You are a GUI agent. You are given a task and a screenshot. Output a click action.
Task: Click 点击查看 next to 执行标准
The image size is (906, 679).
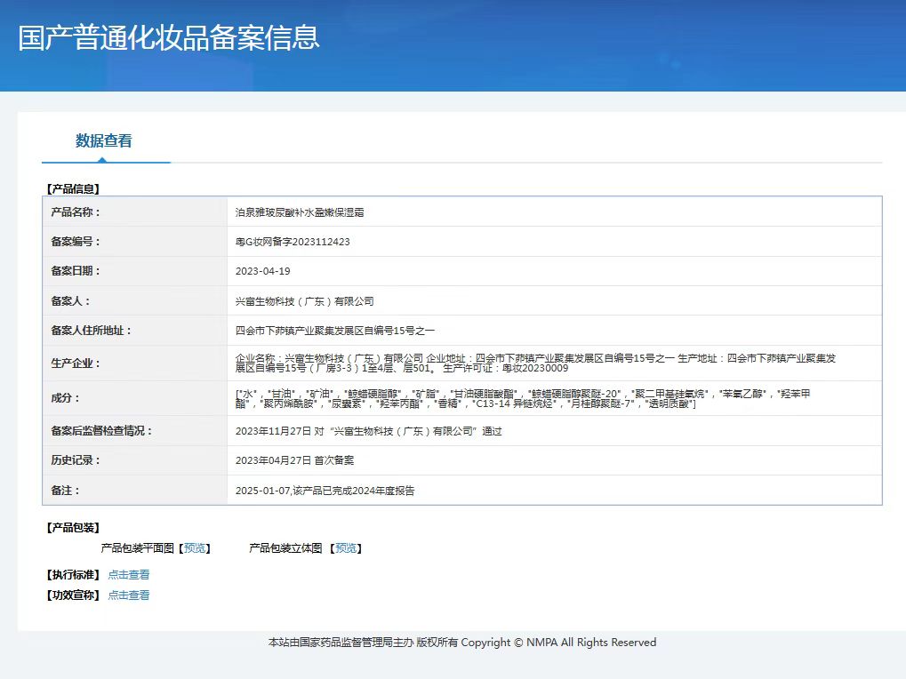tap(129, 575)
